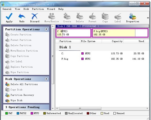151x120 pixels.
Task: Click the Partition Recovery icon
Action: [7, 95]
